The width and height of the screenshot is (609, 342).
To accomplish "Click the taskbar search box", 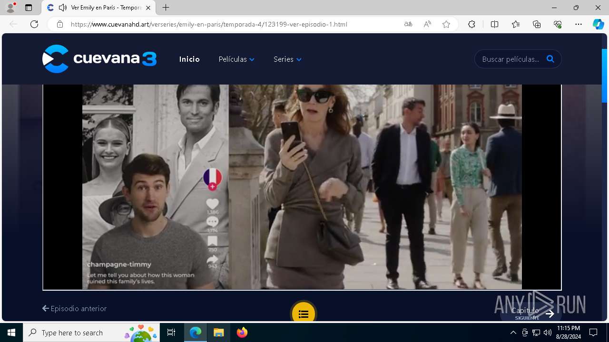I will click(x=92, y=332).
